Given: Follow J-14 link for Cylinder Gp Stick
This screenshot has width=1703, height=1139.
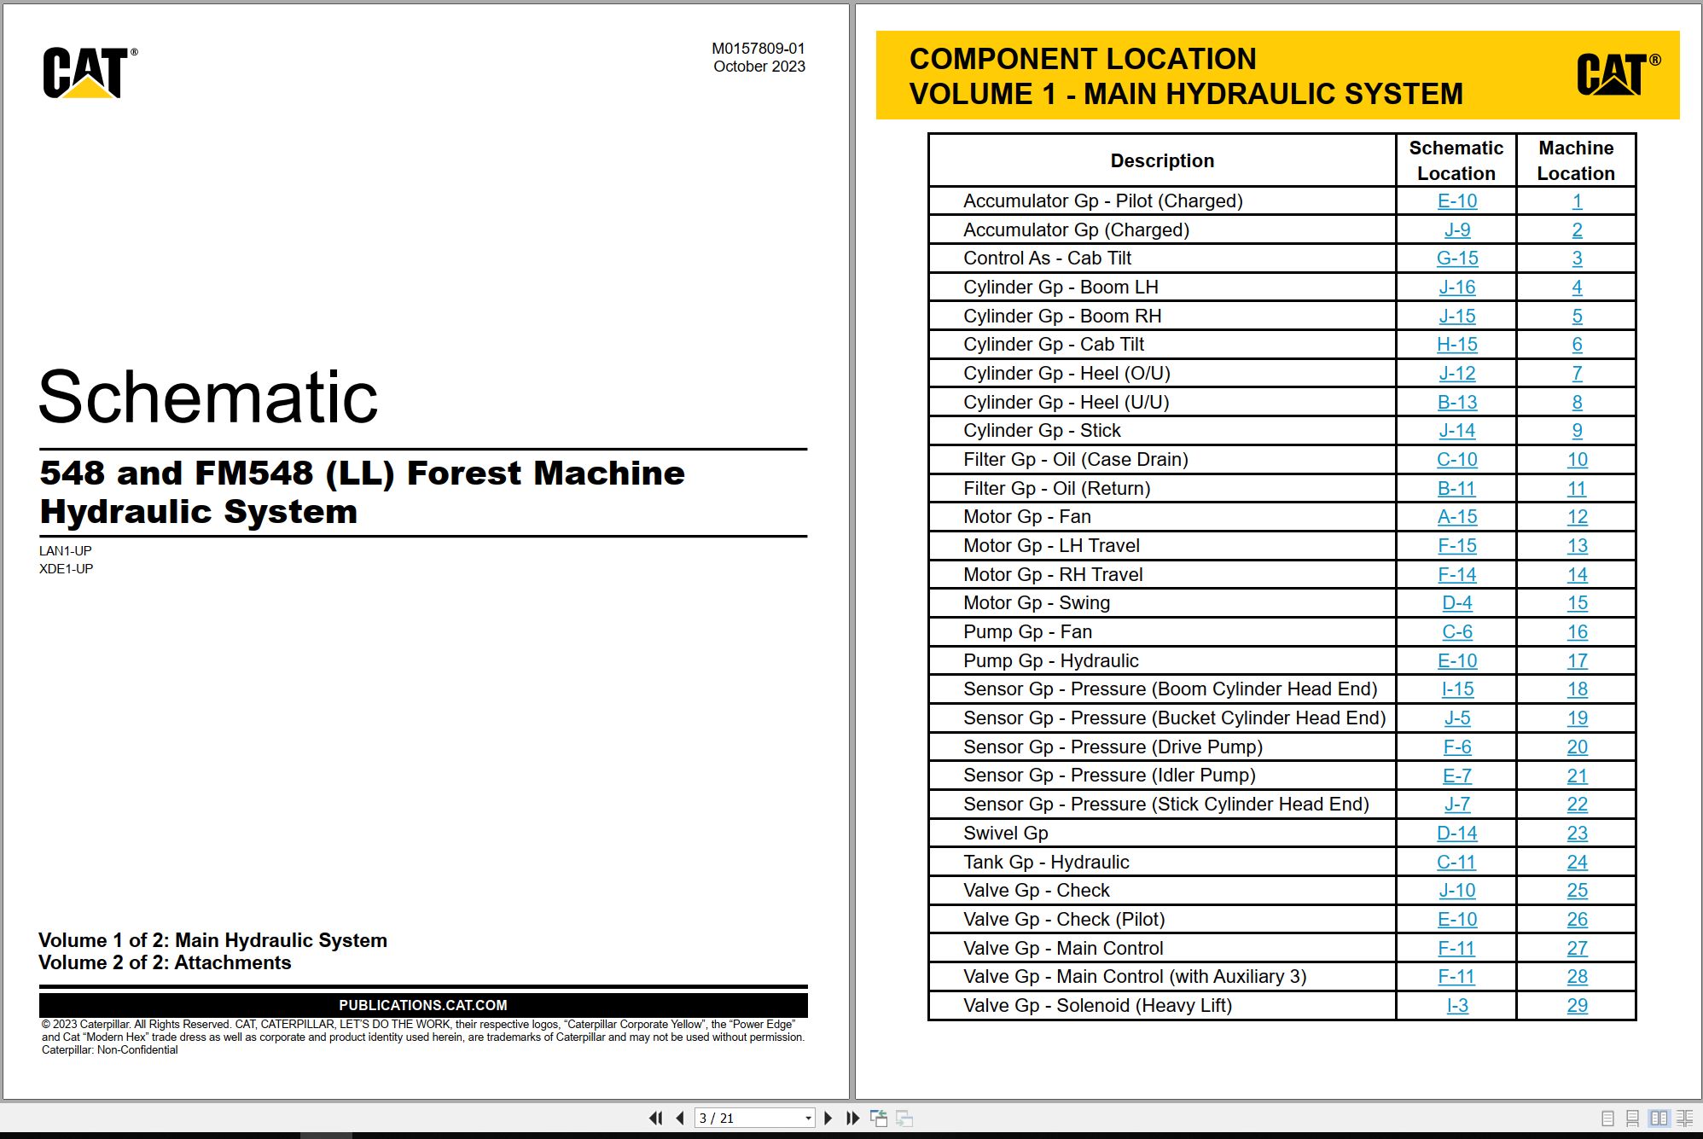Looking at the screenshot, I should [1456, 431].
